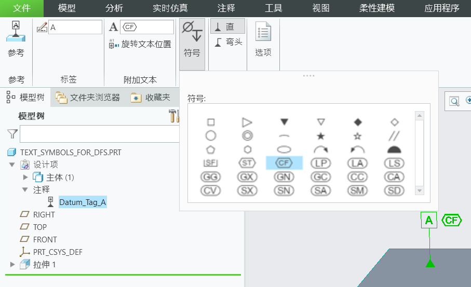The width and height of the screenshot is (471, 287).
Task: Select Datum_Tag_A in the model tree
Action: pos(82,202)
